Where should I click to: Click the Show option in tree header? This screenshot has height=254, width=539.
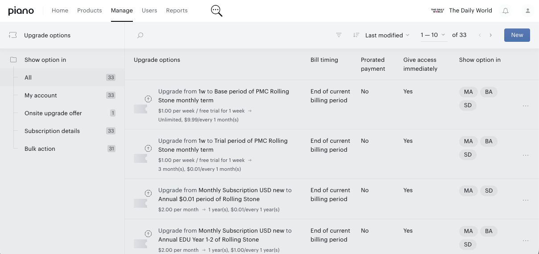click(x=45, y=60)
